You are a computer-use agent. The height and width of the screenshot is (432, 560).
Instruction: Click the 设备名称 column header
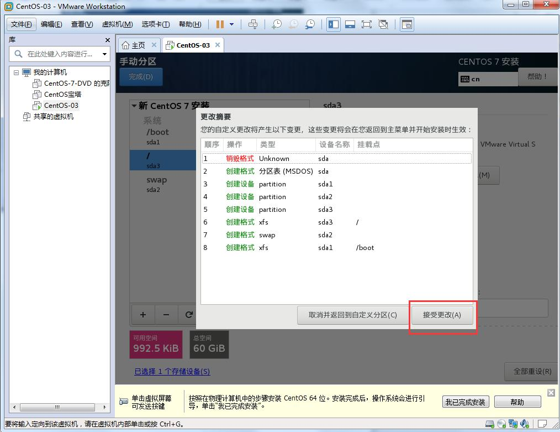coord(334,144)
